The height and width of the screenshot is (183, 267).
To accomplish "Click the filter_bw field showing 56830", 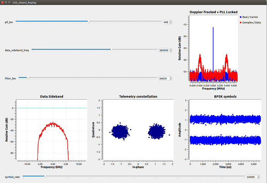I will pyautogui.click(x=164, y=78).
